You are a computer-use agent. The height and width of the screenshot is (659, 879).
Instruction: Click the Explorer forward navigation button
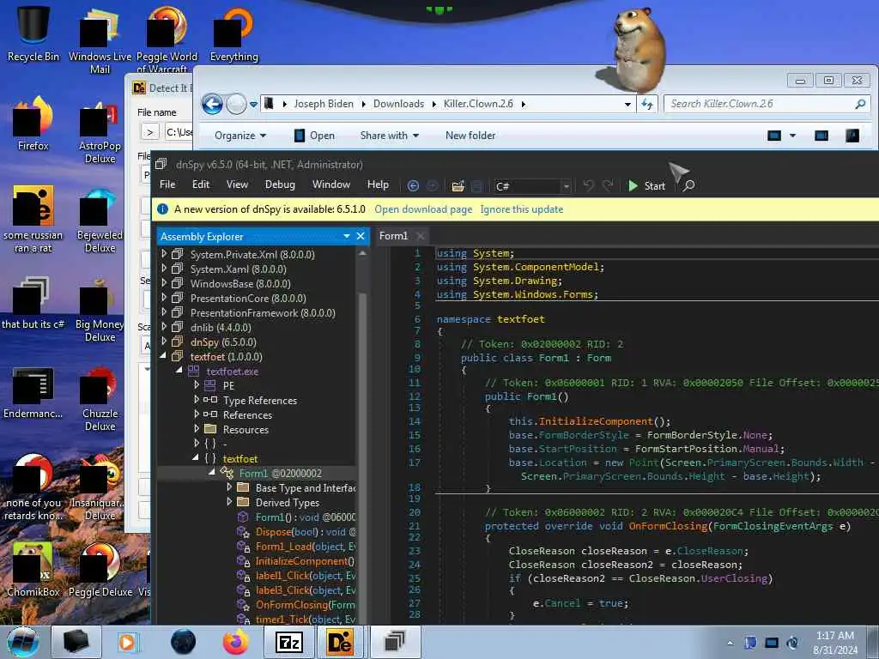click(237, 104)
